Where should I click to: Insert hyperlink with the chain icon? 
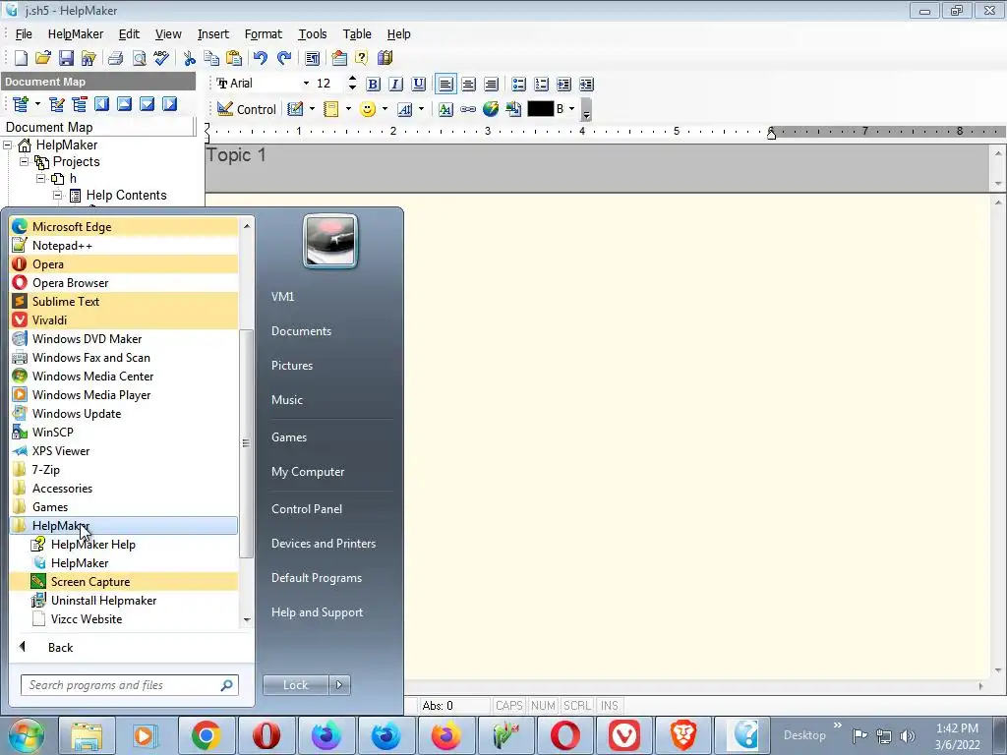pyautogui.click(x=468, y=109)
